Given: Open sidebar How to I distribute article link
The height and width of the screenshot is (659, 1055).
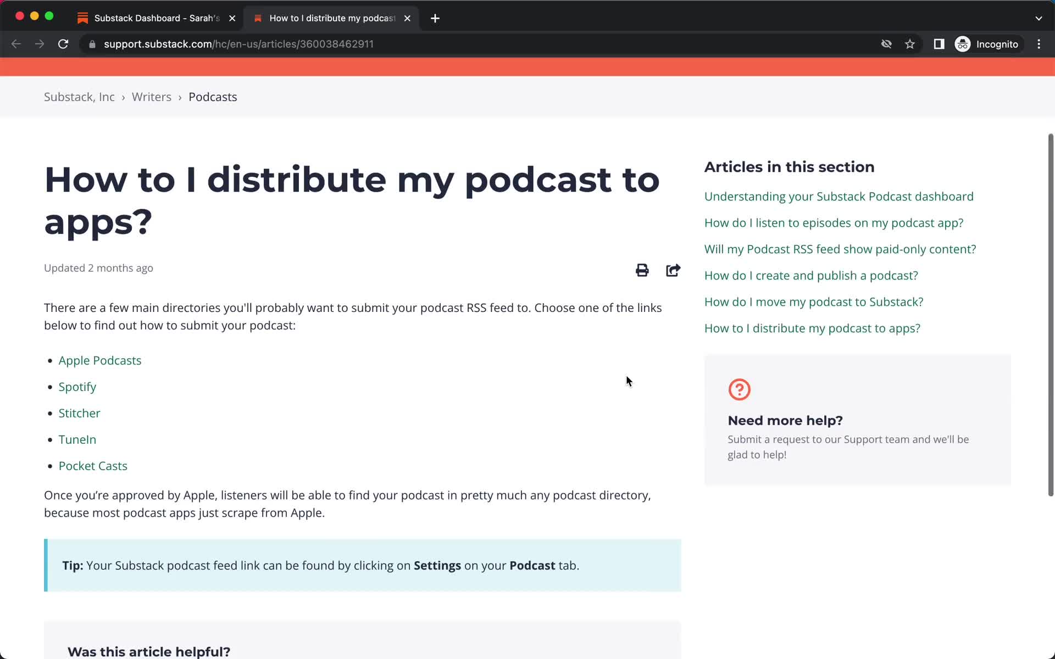Looking at the screenshot, I should click(812, 328).
